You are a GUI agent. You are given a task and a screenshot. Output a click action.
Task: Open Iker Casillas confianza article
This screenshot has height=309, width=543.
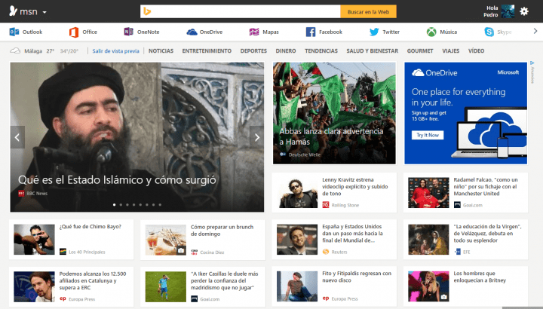click(225, 280)
